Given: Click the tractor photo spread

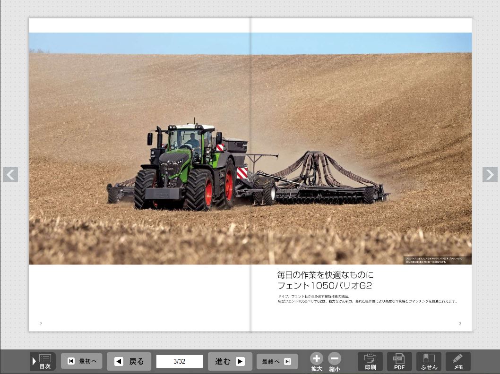Looking at the screenshot, I should pyautogui.click(x=250, y=148).
